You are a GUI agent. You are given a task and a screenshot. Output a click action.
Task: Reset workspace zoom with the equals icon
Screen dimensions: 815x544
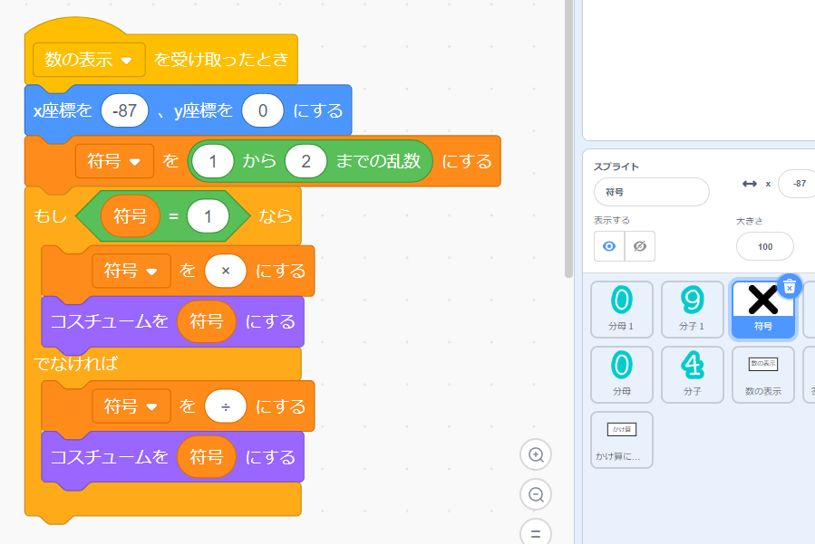(536, 532)
